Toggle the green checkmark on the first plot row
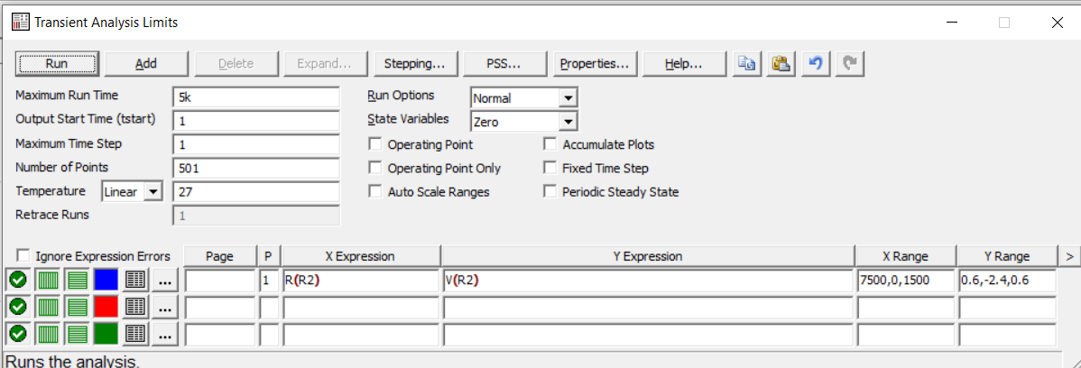1081x368 pixels. click(17, 281)
